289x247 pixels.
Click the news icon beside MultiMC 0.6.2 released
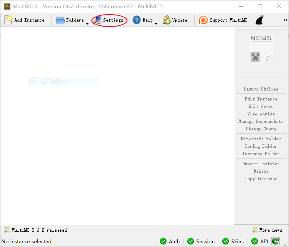coord(7,230)
